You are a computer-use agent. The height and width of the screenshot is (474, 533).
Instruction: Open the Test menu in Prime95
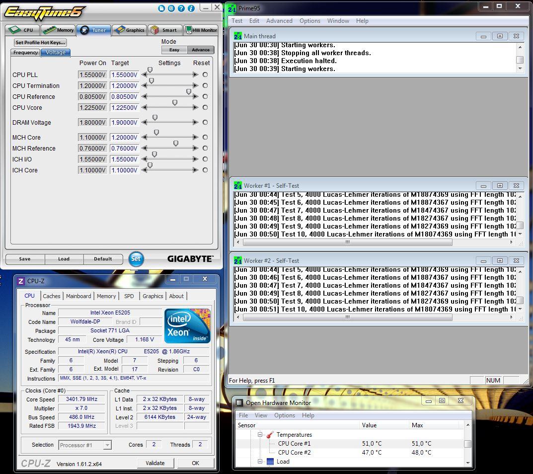click(237, 21)
